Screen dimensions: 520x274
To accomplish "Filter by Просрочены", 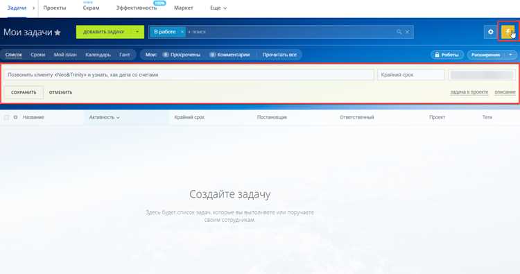I will (x=182, y=55).
